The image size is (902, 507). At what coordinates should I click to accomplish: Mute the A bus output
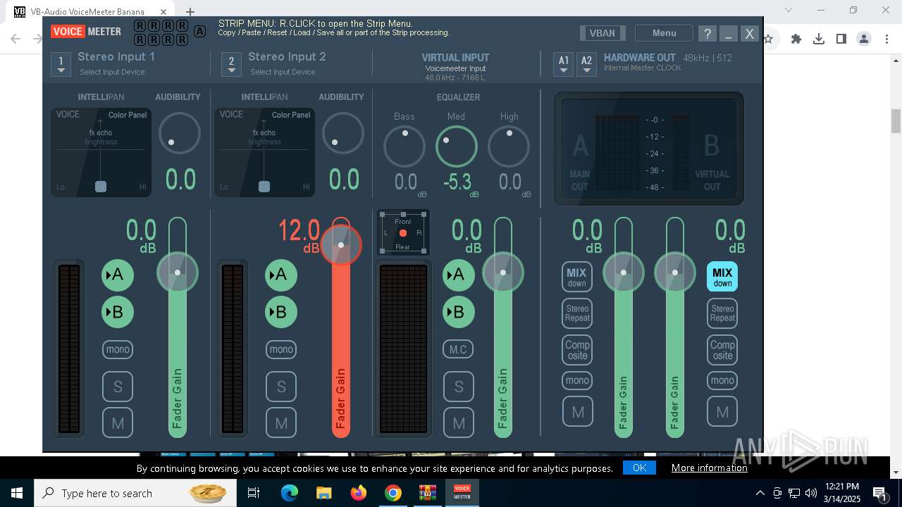(577, 412)
